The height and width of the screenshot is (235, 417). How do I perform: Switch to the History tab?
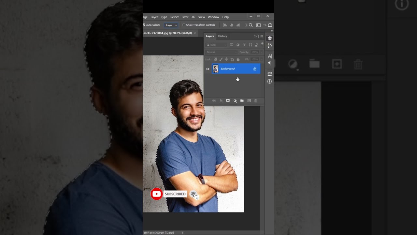click(223, 36)
